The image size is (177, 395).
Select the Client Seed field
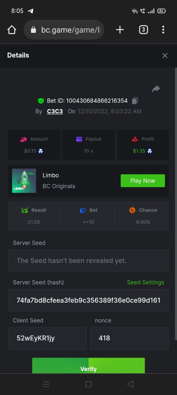[48, 338]
